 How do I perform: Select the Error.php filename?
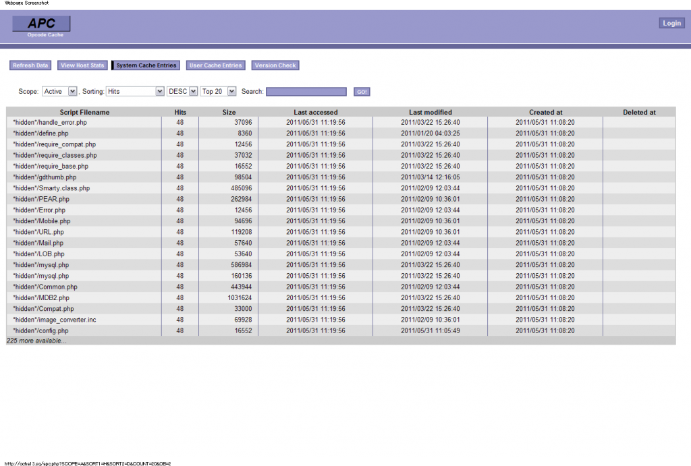click(39, 210)
